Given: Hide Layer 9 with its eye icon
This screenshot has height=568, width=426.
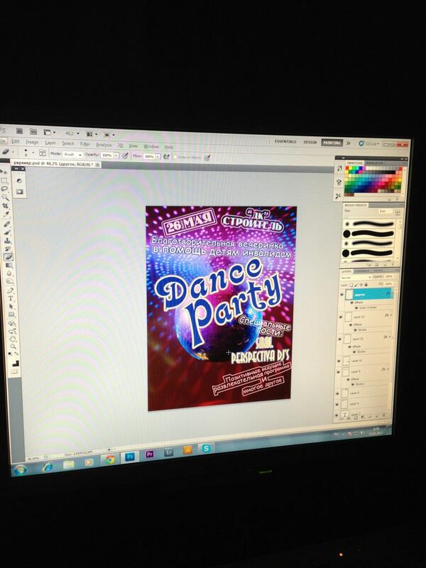Looking at the screenshot, I should pyautogui.click(x=338, y=372).
